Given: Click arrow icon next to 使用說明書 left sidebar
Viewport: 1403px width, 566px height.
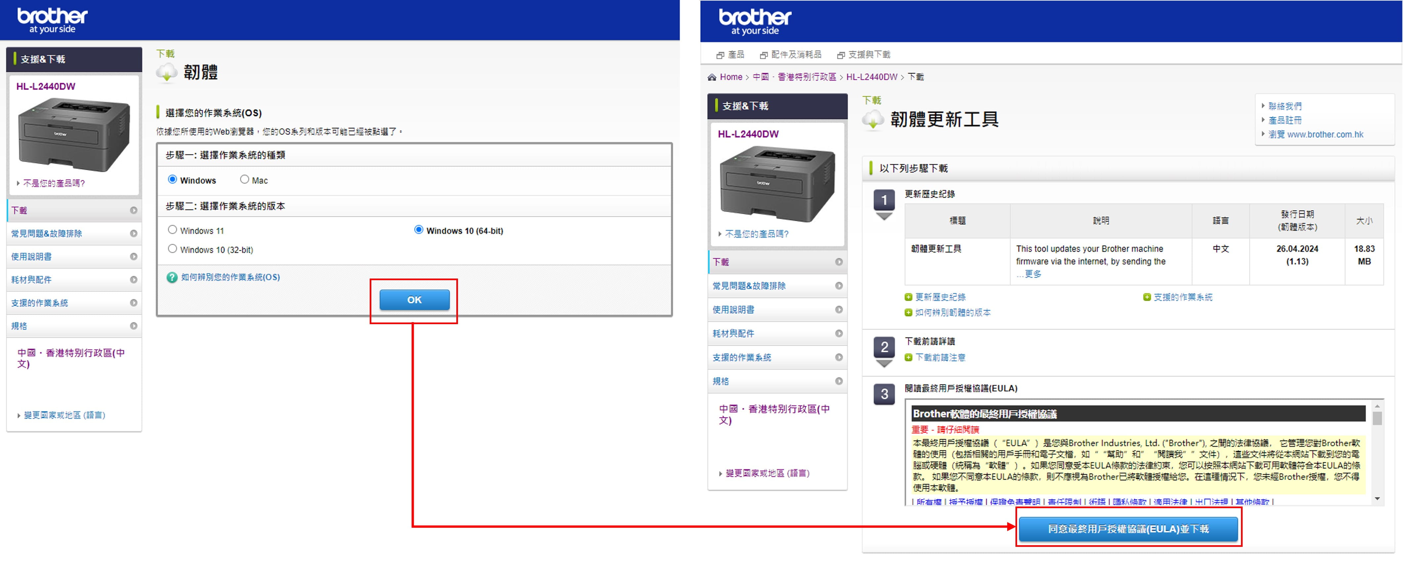Looking at the screenshot, I should coord(134,257).
